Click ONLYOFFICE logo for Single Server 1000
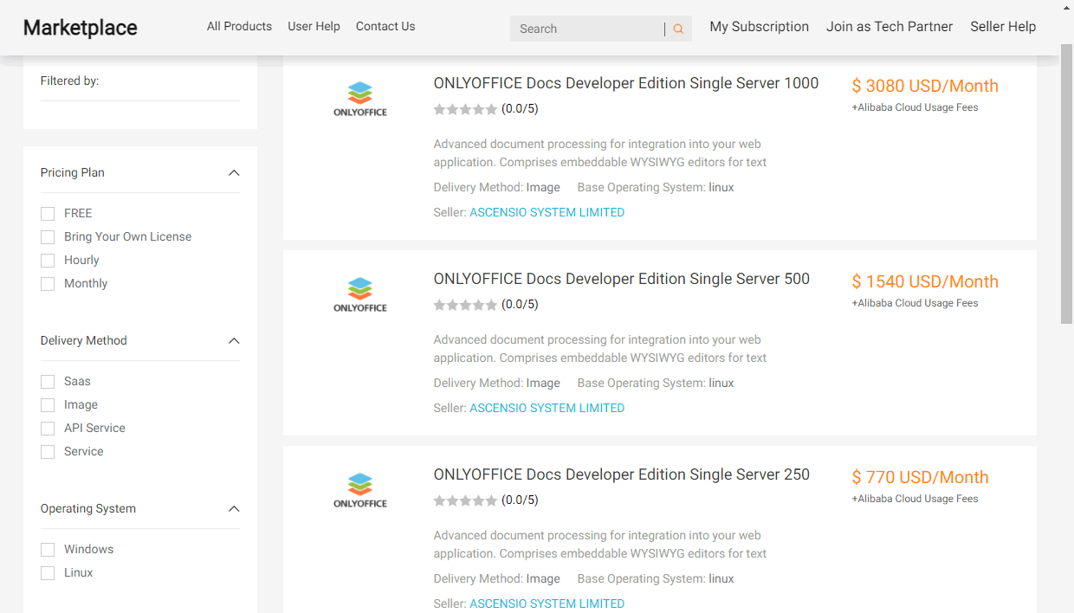Viewport: 1074px width, 613px height. pos(360,99)
